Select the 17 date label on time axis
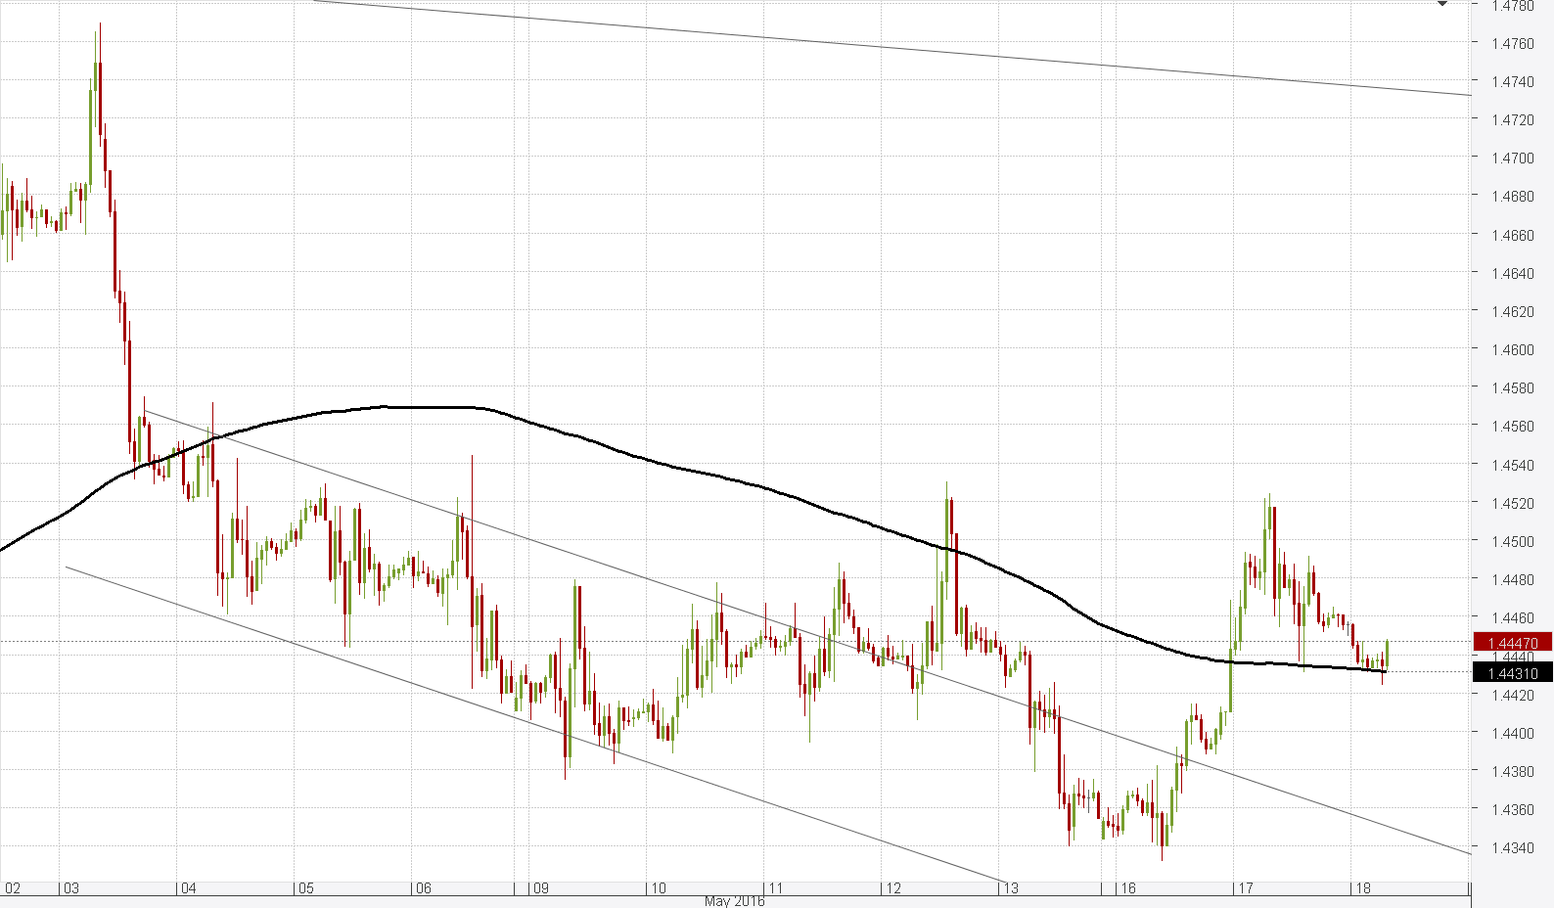This screenshot has width=1554, height=908. (x=1245, y=888)
